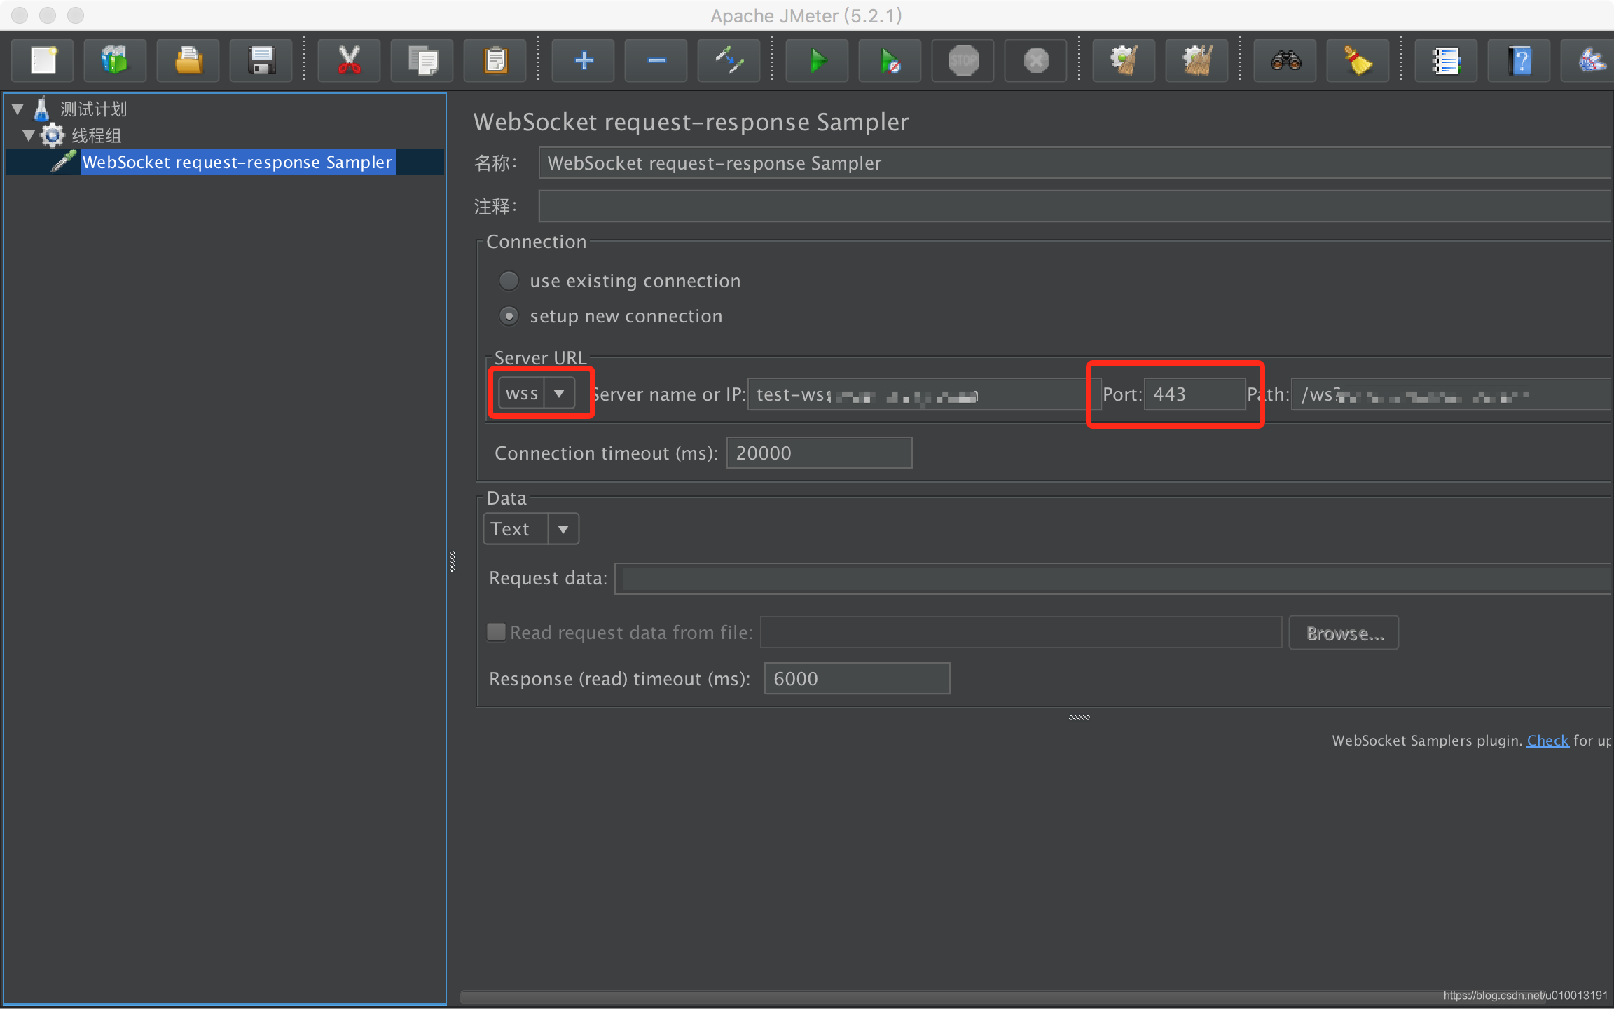This screenshot has height=1009, width=1614.
Task: Click the Clear results broom icon
Action: pos(1124,60)
